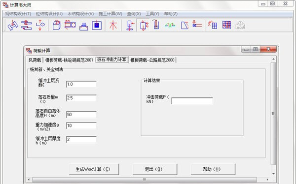Open the 帮助(Z) menu
This screenshot has width=296, height=184.
171,14
